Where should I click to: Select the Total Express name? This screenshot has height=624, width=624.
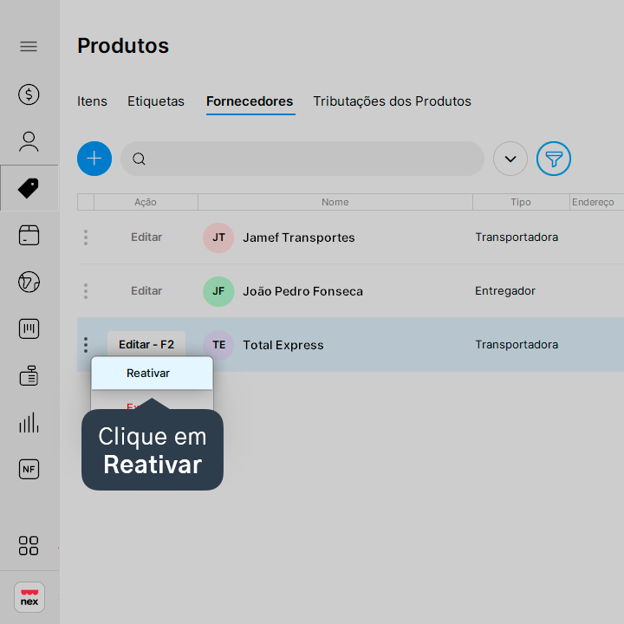pos(283,345)
